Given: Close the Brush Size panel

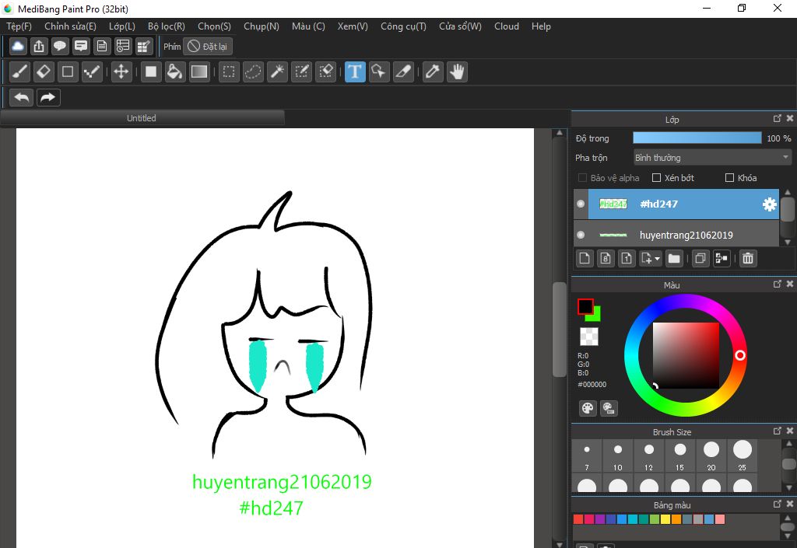Looking at the screenshot, I should point(789,431).
